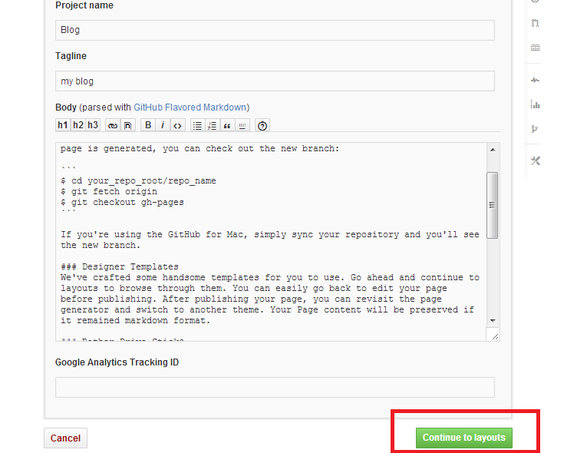Make selected text bold
Image resolution: width=587 pixels, height=453 pixels.
tap(148, 125)
